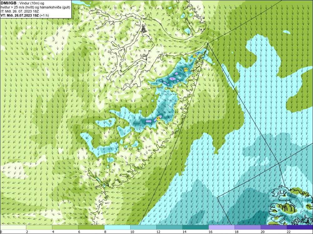Pick the deep indigo swatch above 22 m/s
This screenshot has height=234, width=313.
pos(300,227)
